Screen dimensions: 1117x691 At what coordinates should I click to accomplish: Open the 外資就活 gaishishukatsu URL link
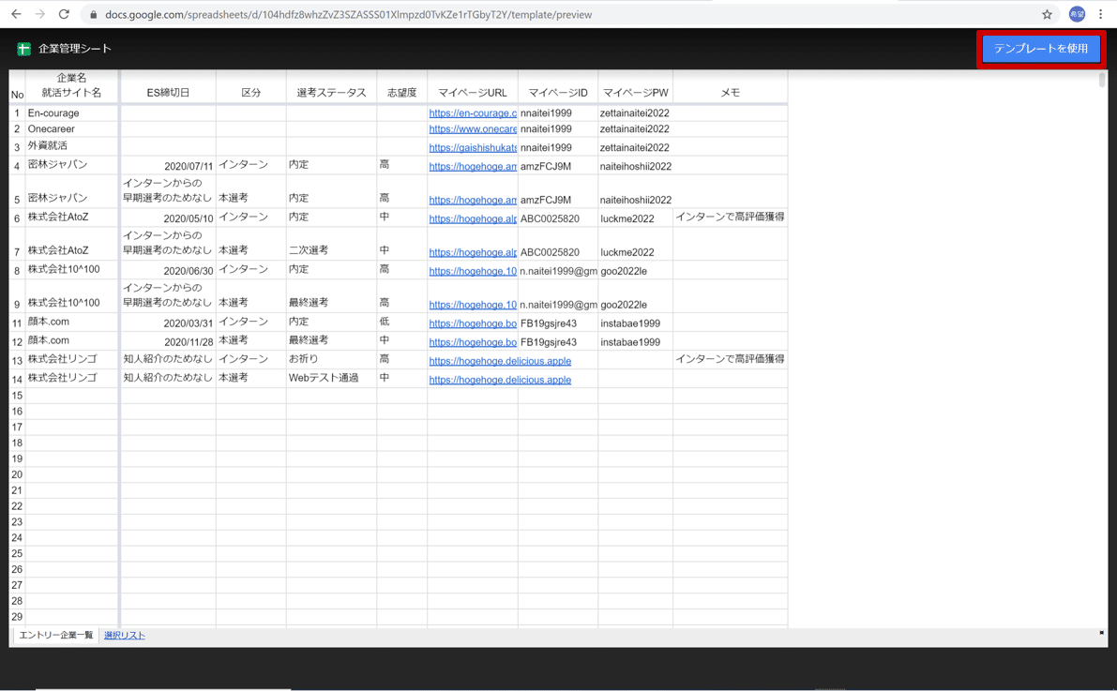pyautogui.click(x=473, y=147)
